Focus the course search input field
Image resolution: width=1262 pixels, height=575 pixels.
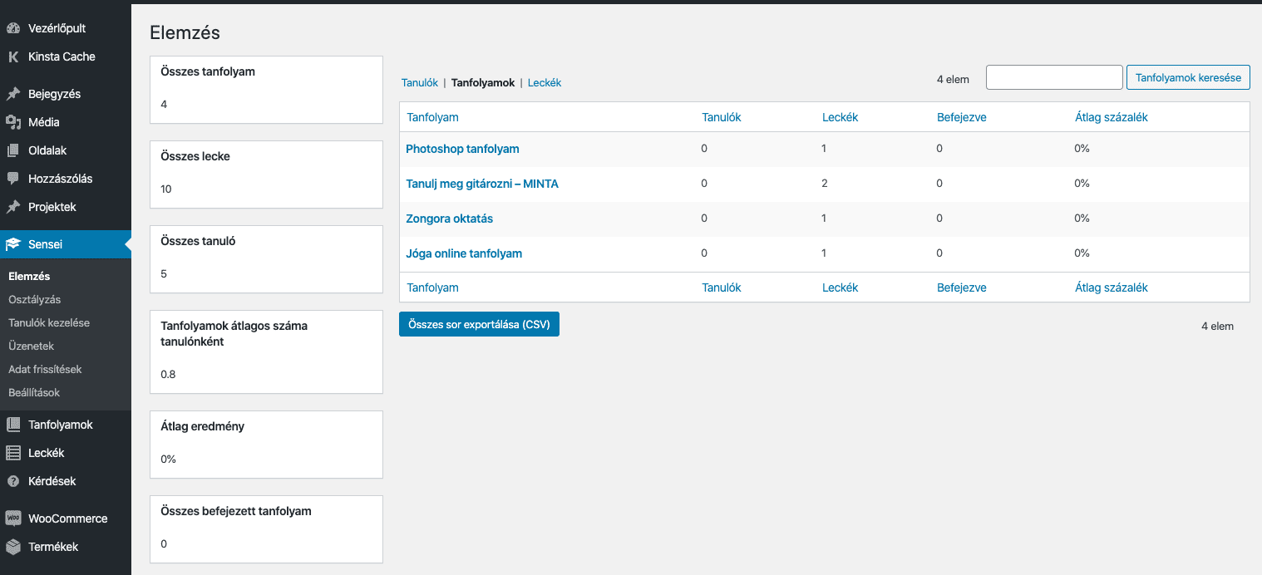point(1054,77)
